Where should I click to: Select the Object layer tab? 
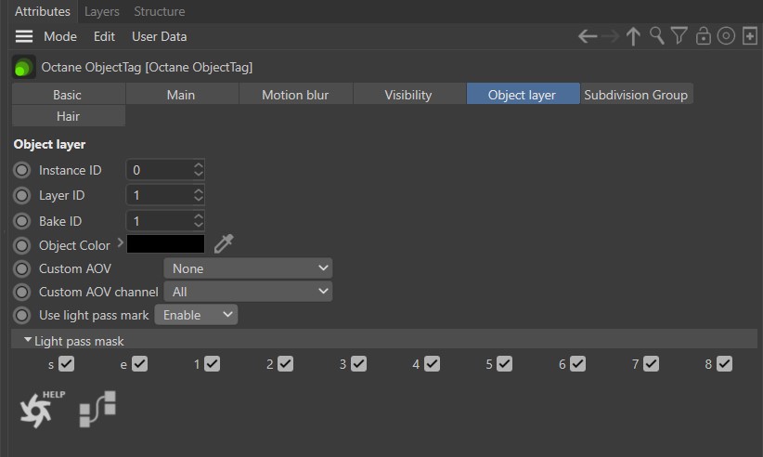[x=524, y=94]
